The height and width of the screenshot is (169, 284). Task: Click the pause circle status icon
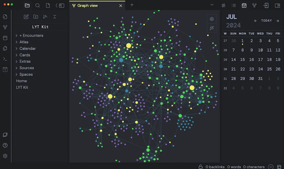tap(271, 167)
